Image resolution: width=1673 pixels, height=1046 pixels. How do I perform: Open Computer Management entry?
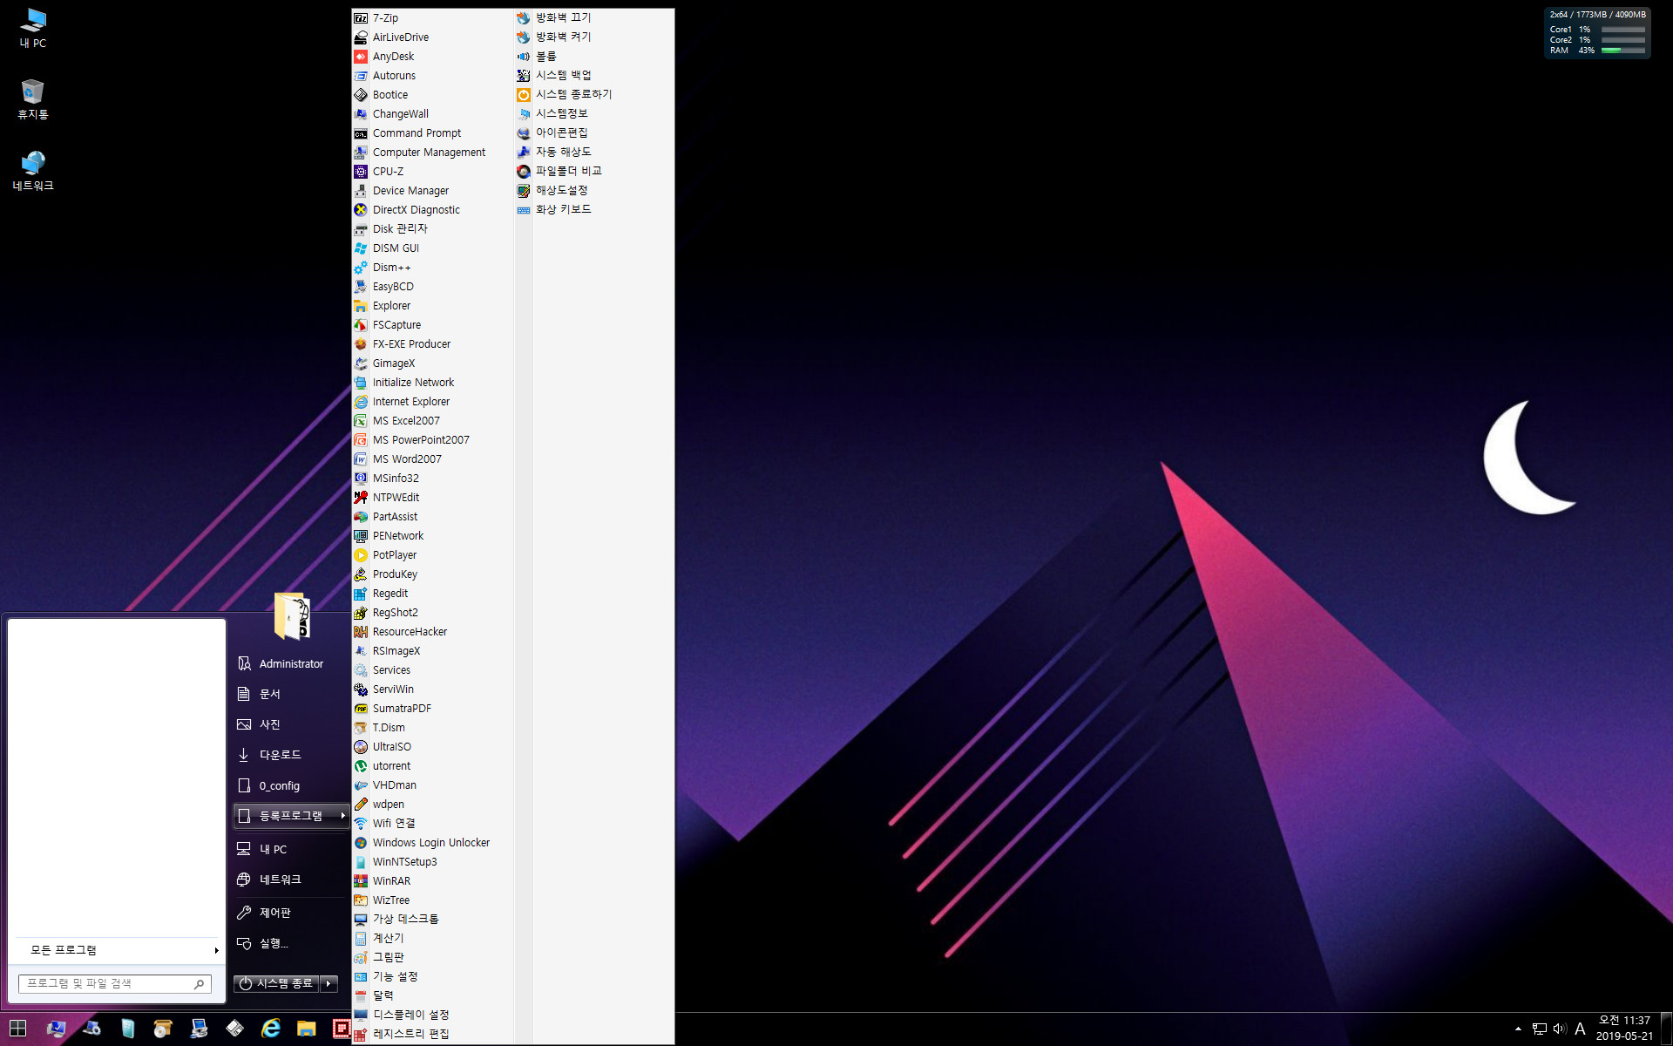click(432, 153)
